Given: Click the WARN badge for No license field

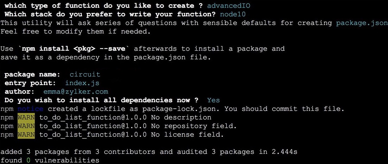Looking at the screenshot, I should (x=26, y=135).
